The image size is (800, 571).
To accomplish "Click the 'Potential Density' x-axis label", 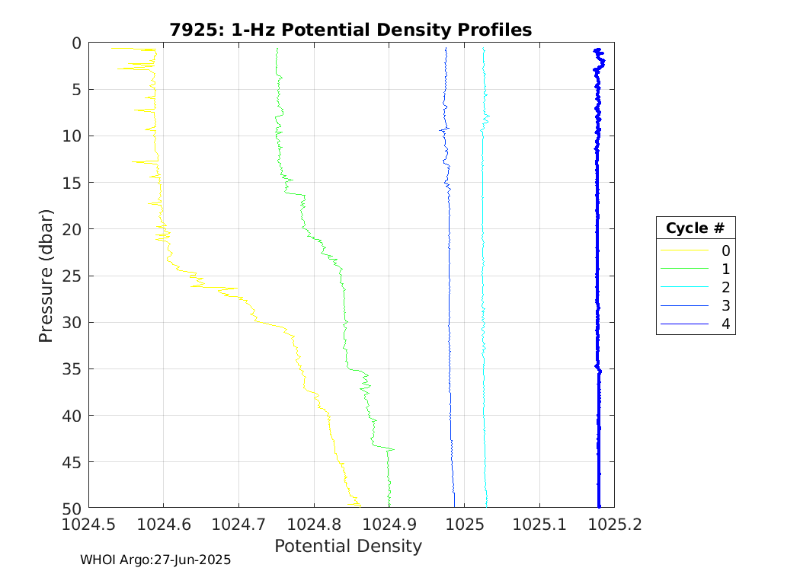I will (x=348, y=546).
